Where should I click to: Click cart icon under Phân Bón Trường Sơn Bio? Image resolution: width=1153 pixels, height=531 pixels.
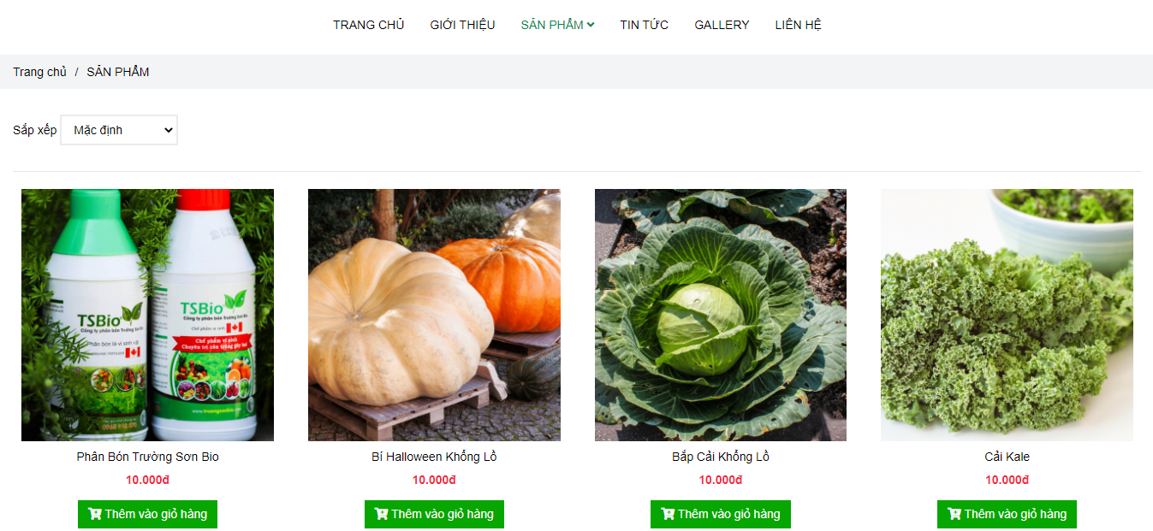click(95, 515)
